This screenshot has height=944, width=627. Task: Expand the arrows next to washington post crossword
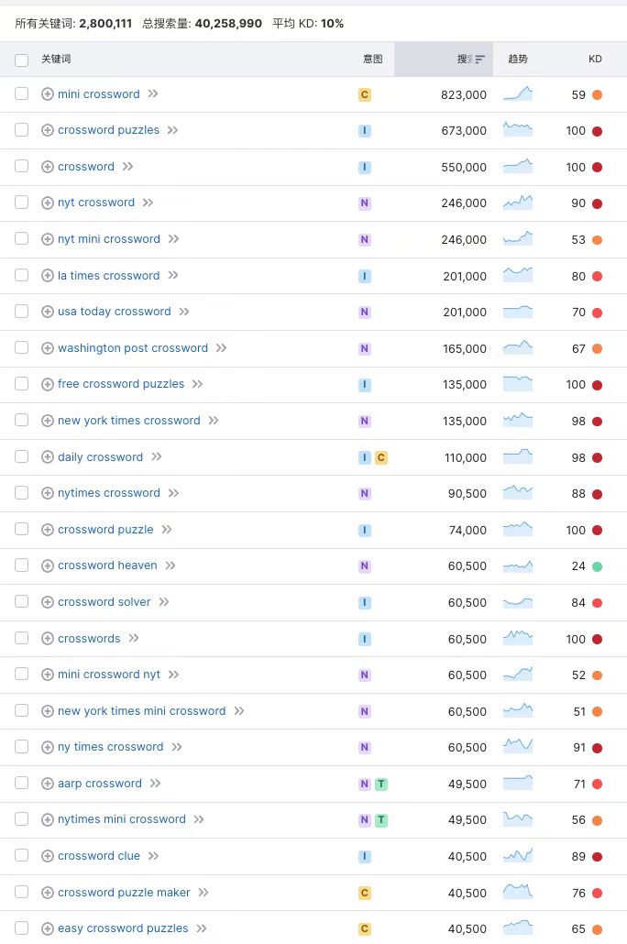tap(221, 348)
